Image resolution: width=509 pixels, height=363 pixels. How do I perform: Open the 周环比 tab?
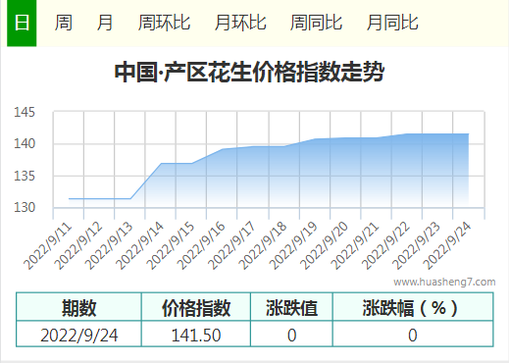pyautogui.click(x=164, y=23)
